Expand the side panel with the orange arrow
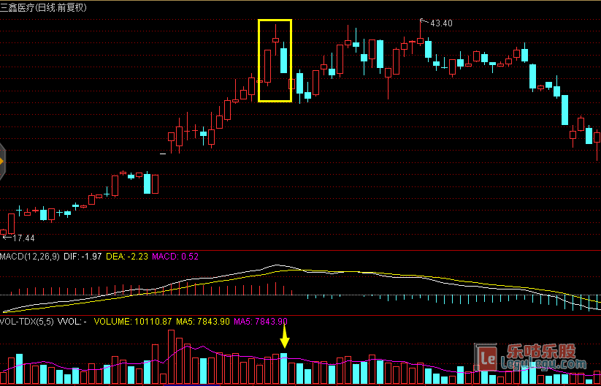This screenshot has height=386, width=601. [2, 162]
